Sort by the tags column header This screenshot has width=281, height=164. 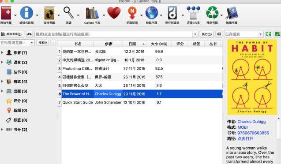click(x=196, y=44)
